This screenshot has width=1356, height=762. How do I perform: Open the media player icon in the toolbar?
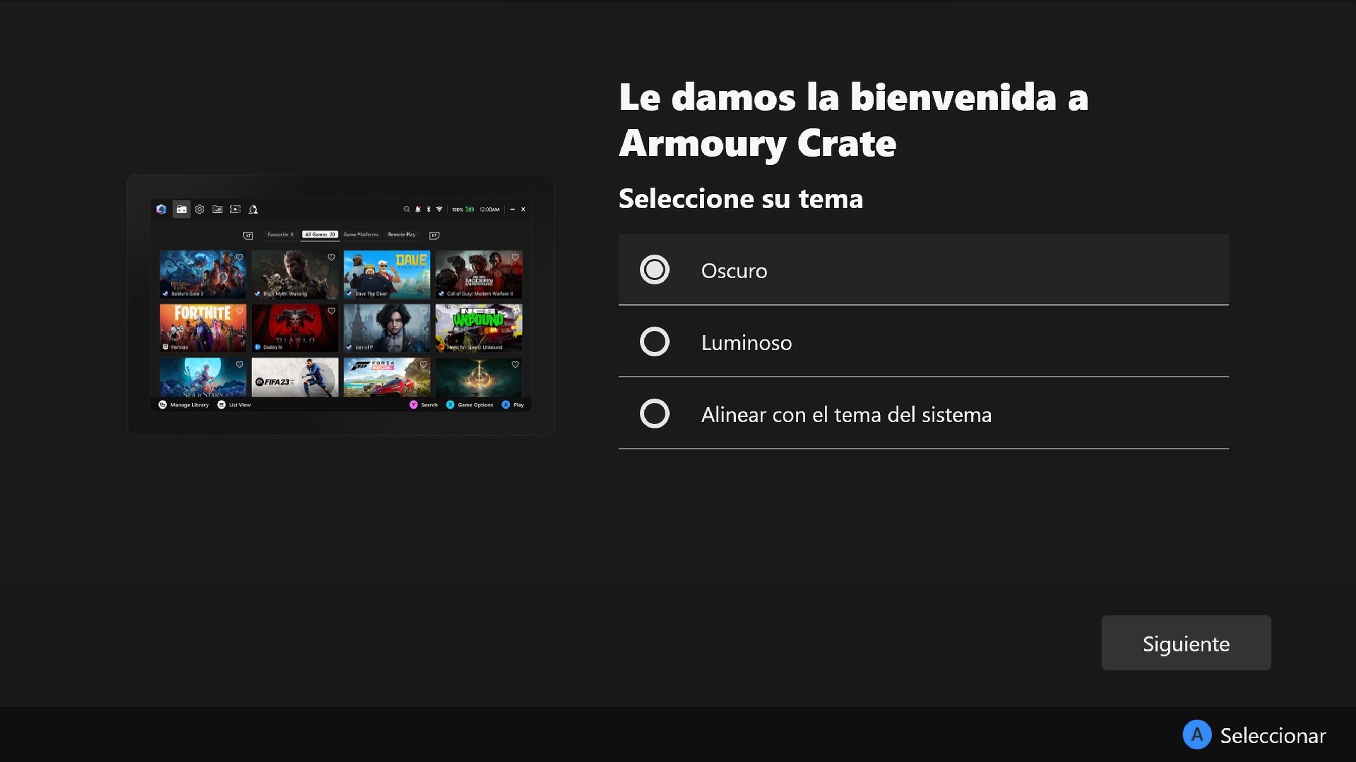tap(236, 209)
